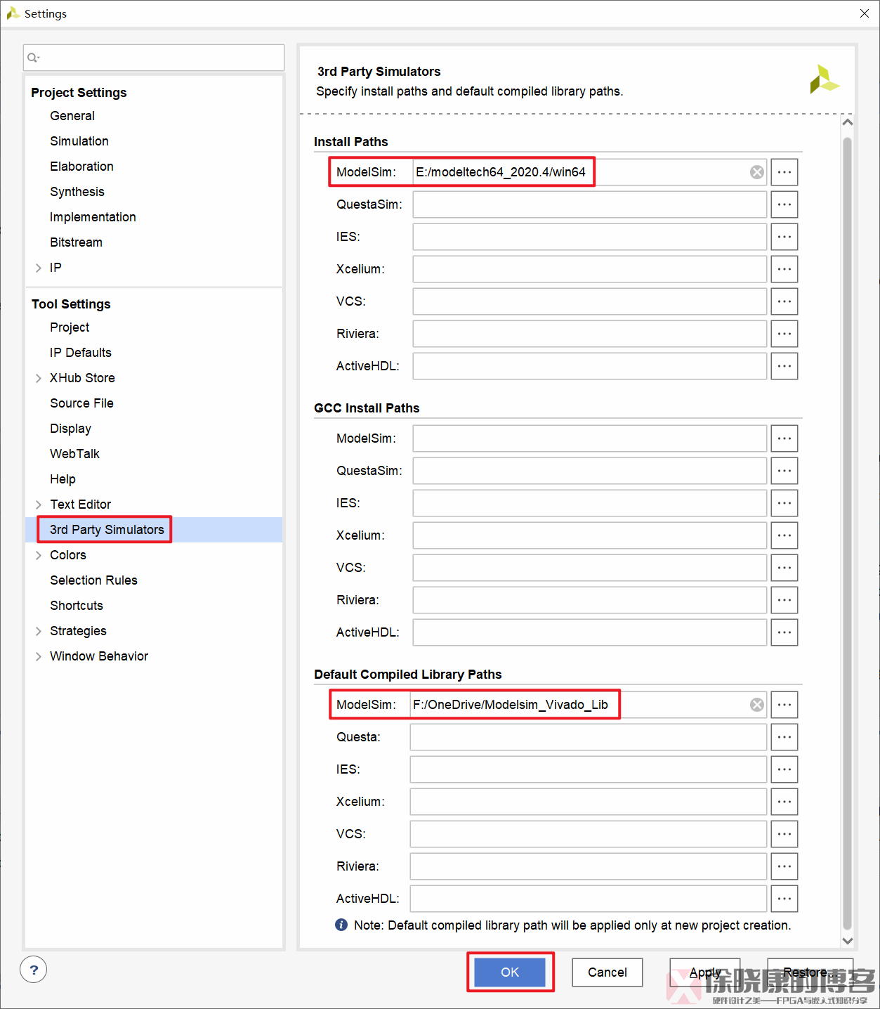Open the help question mark button
880x1009 pixels.
(34, 970)
